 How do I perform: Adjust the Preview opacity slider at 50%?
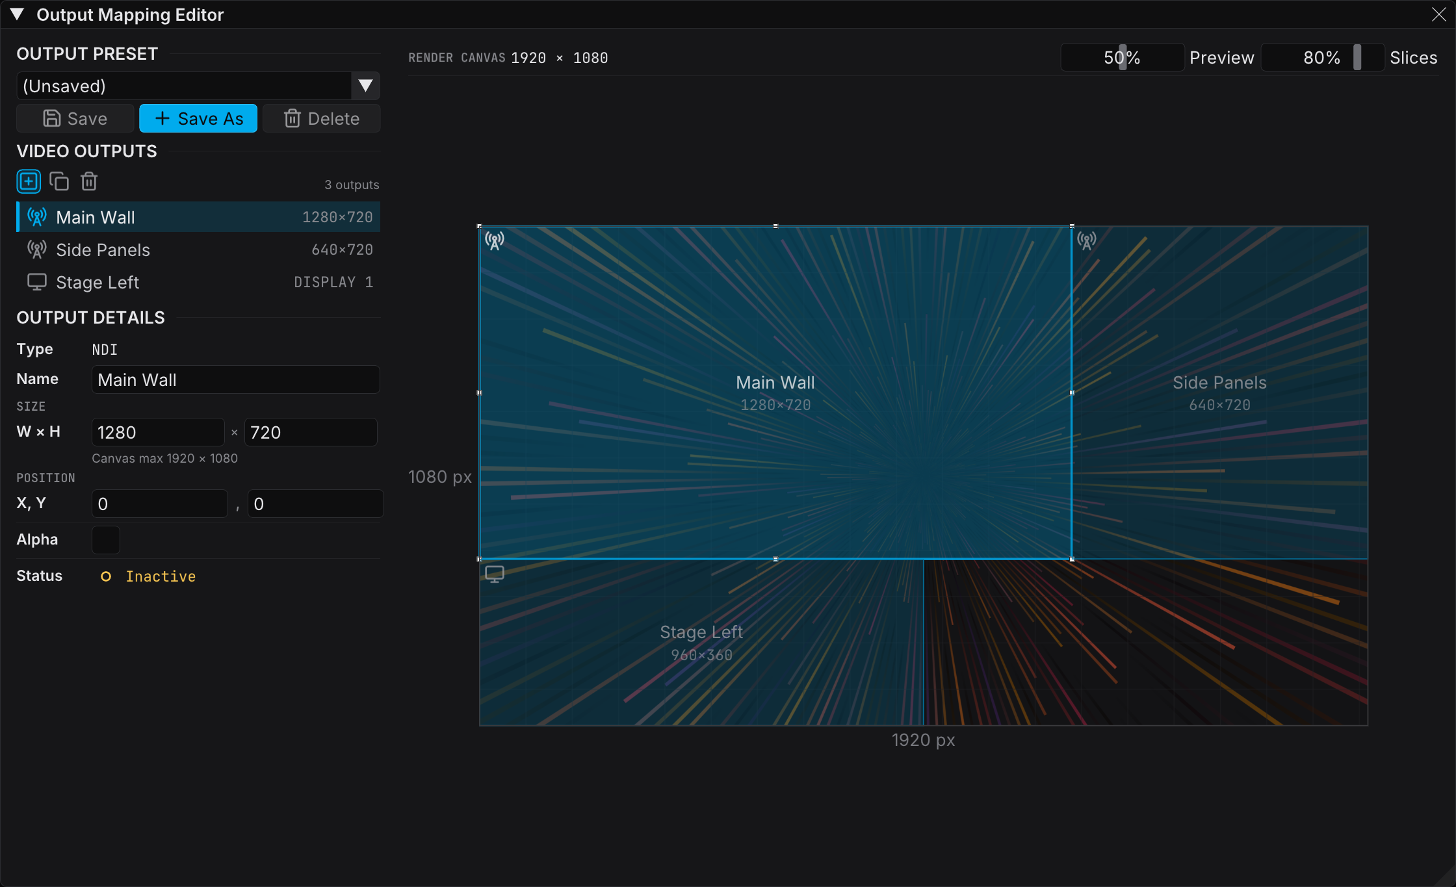pos(1123,57)
